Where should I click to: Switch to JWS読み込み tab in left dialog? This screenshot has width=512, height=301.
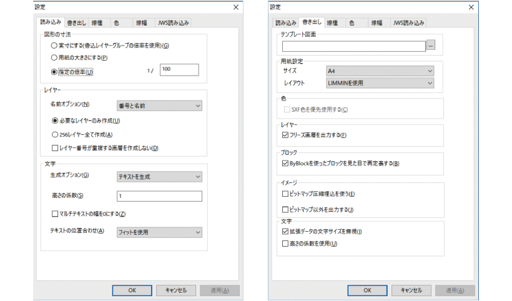(x=173, y=23)
